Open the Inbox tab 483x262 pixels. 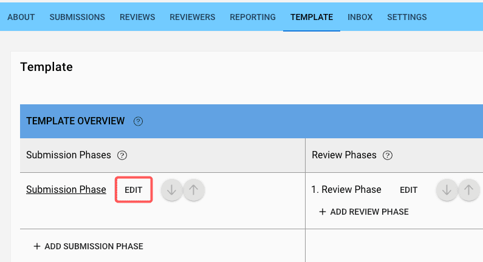(360, 17)
